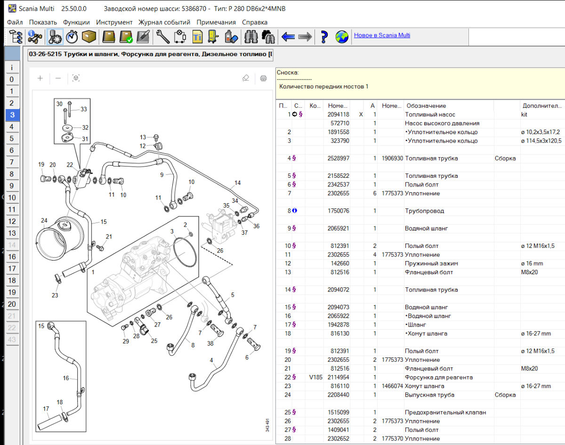The image size is (565, 445).
Task: Select the Трубопровод row
Action: [x=420, y=211]
